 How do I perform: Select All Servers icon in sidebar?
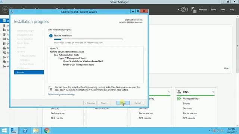tap(4, 30)
